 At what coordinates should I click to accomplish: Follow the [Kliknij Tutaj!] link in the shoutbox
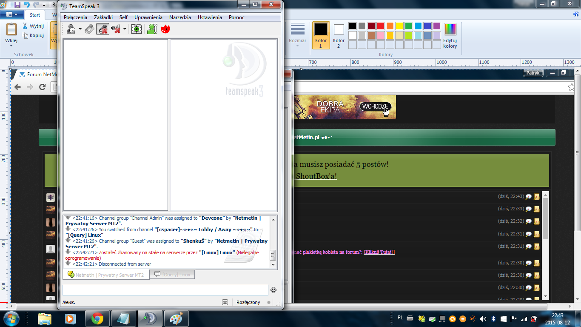(x=379, y=252)
